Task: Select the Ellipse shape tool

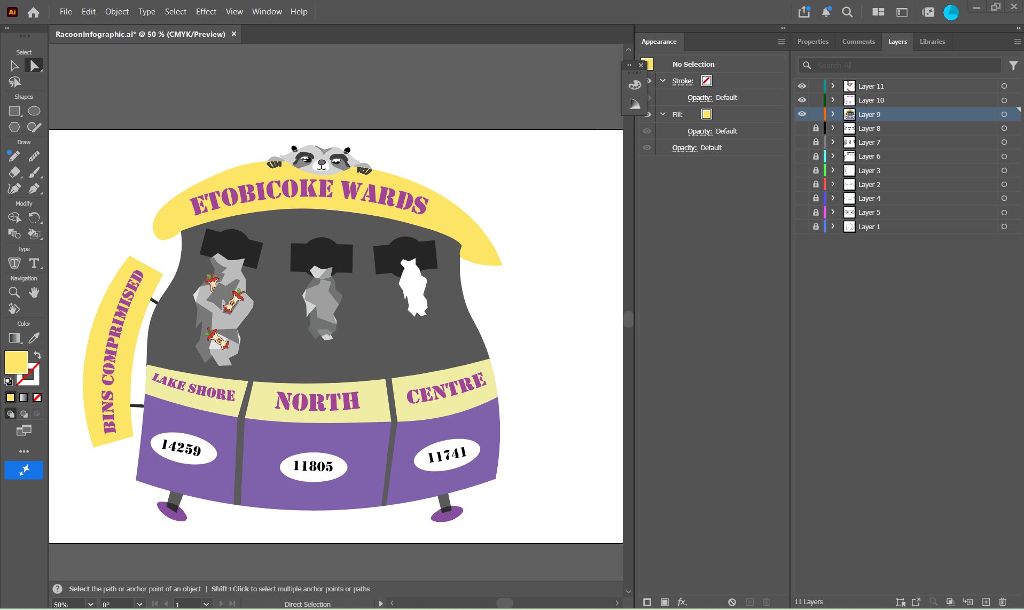Action: coord(34,111)
